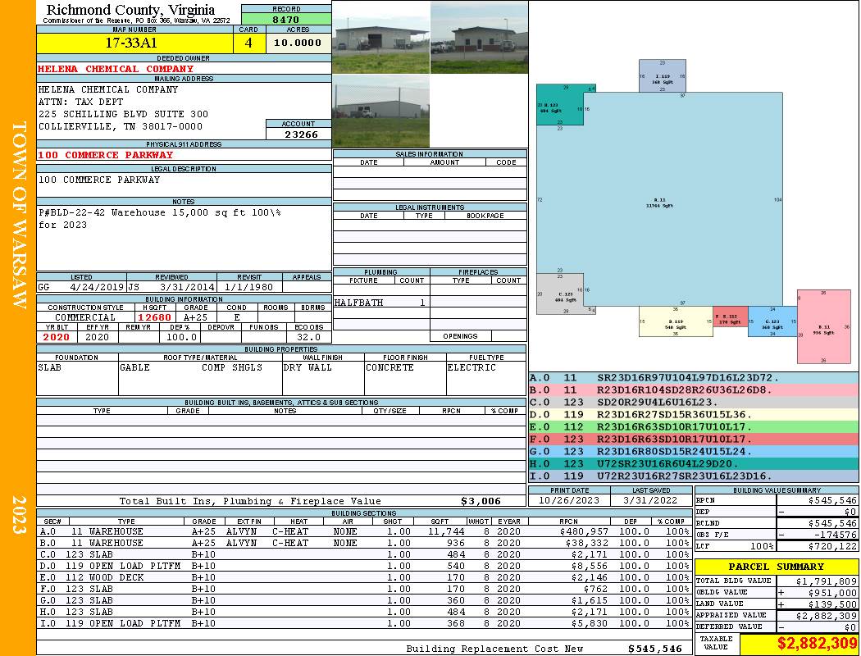Click the top-left warehouse photo thumbnail
Viewport: 861px width, 656px height.
click(380, 37)
